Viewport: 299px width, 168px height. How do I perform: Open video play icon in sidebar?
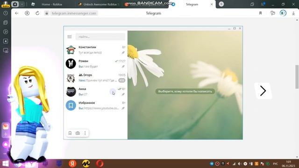click(x=6, y=32)
